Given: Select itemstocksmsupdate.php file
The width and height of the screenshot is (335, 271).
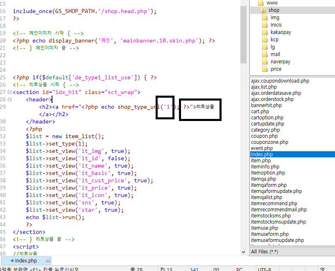Looking at the screenshot, I should point(278,222).
